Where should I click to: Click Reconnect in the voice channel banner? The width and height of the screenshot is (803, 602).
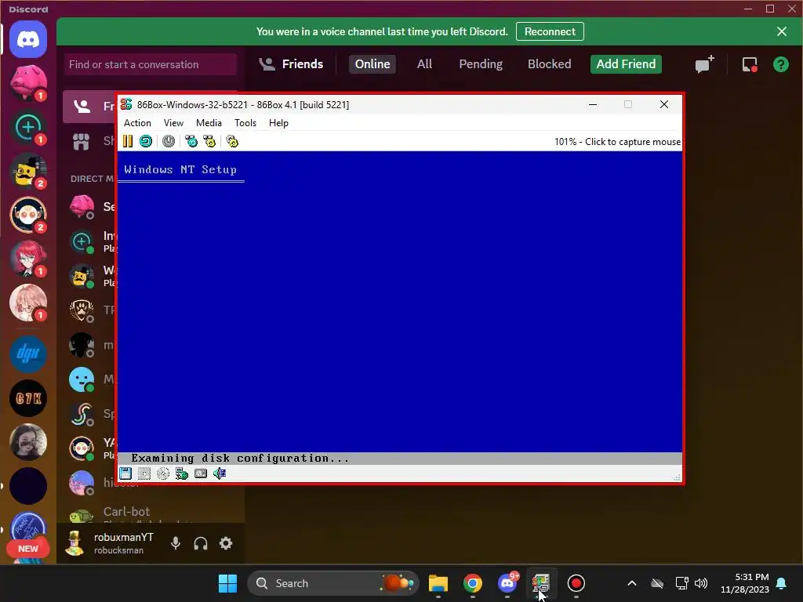click(x=550, y=31)
